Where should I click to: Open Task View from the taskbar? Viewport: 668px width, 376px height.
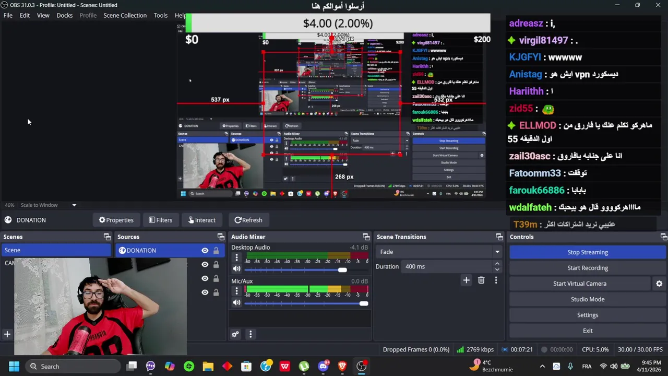pyautogui.click(x=132, y=367)
